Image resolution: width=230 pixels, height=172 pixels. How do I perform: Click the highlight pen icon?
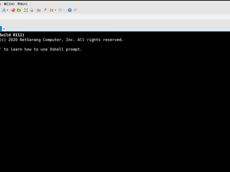coord(45,10)
